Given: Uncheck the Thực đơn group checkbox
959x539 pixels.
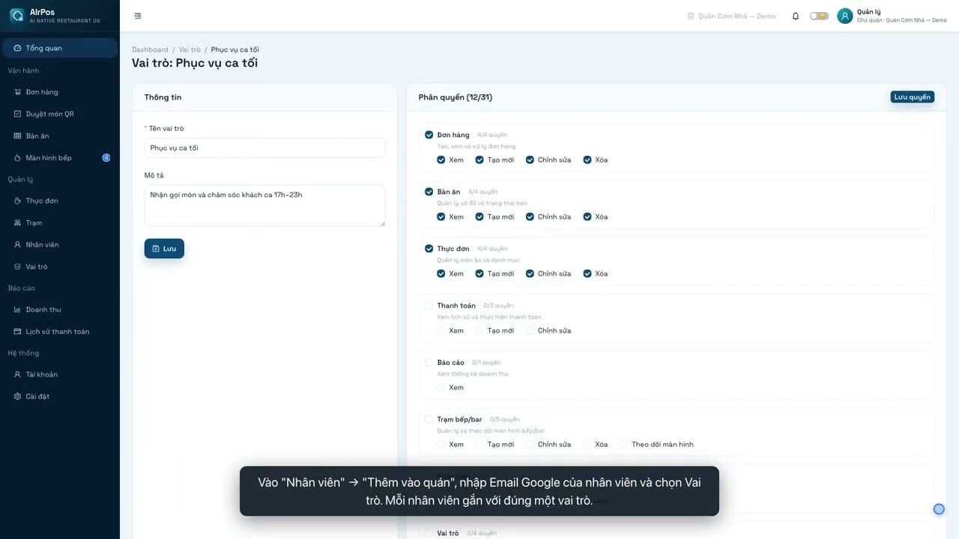Looking at the screenshot, I should point(429,249).
